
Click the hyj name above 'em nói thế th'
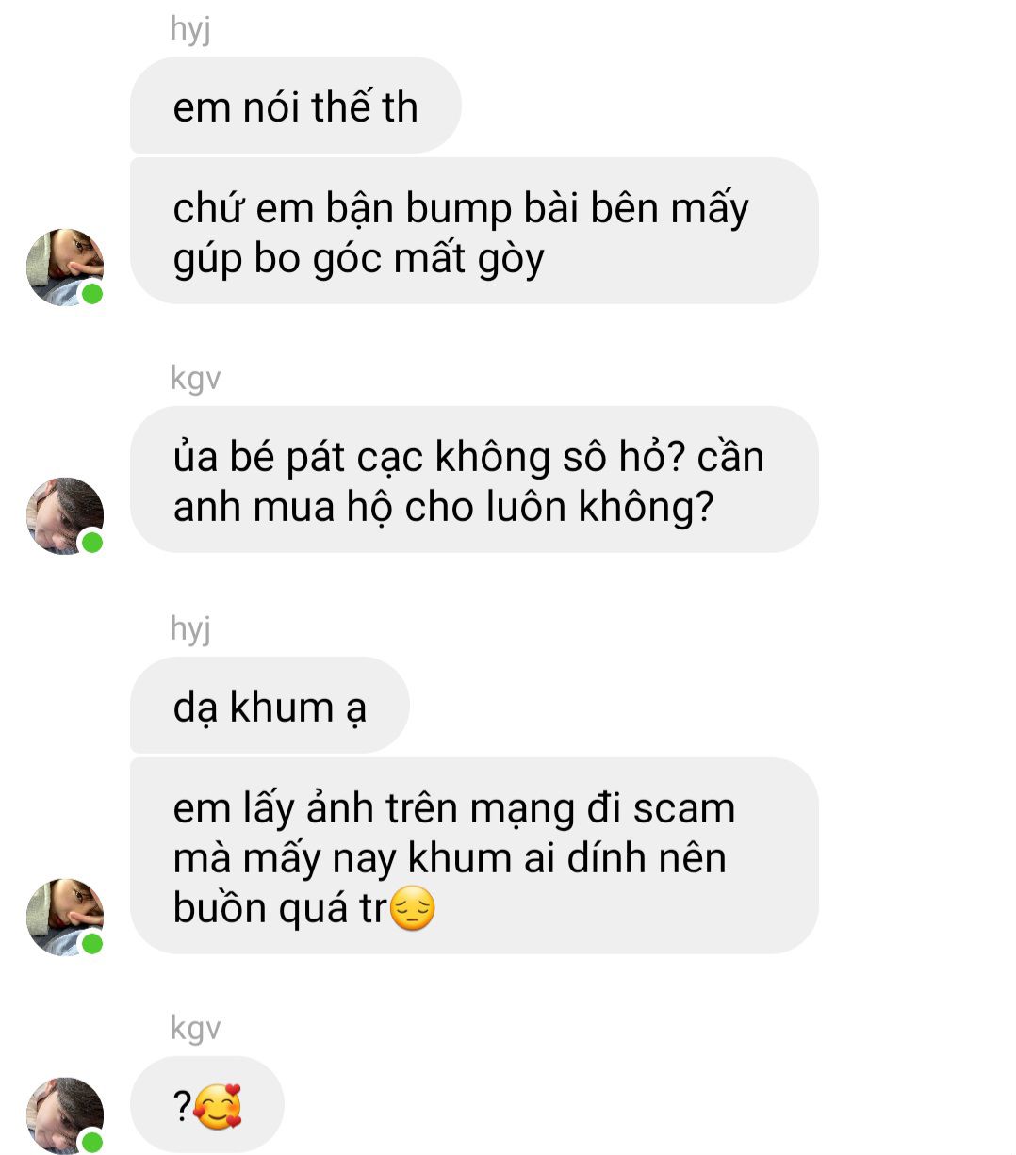[x=190, y=29]
